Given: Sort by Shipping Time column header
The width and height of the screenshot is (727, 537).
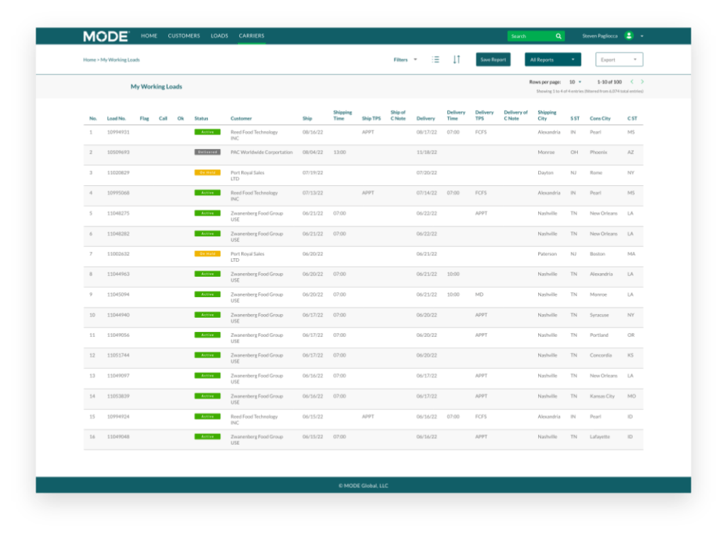Looking at the screenshot, I should click(342, 116).
